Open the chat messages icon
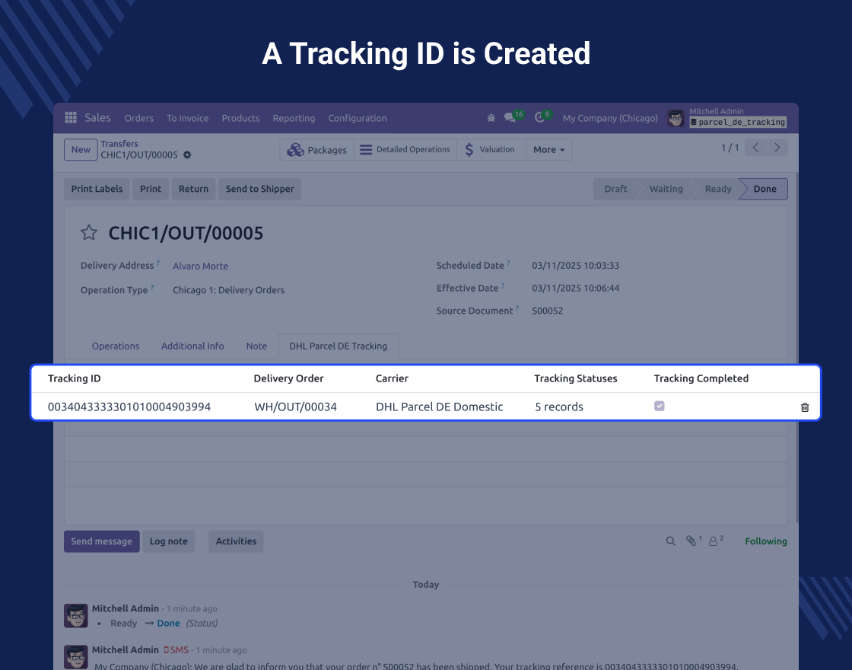This screenshot has width=852, height=670. (x=510, y=118)
